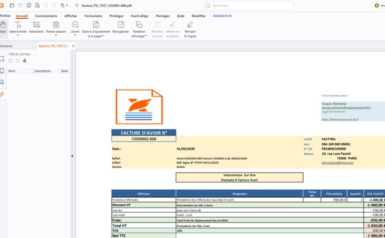Click the Remplir & Signer tool
The image size is (385, 238).
[x=190, y=29]
